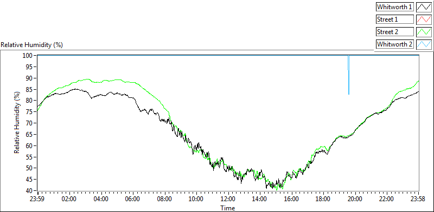
Task: Click the 08:00 time axis label
Action: click(165, 199)
